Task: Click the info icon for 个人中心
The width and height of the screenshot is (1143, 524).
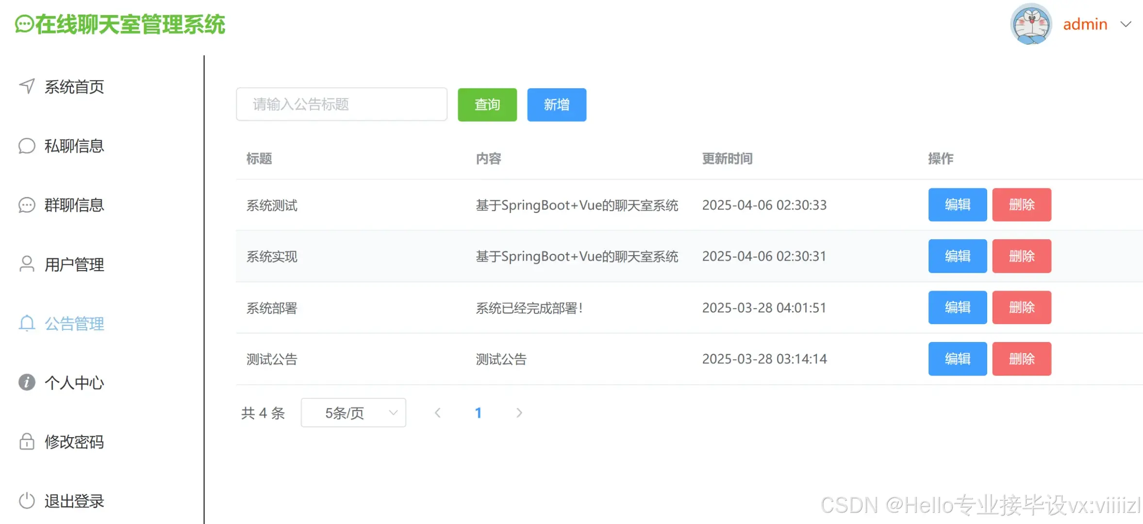Action: pyautogui.click(x=27, y=382)
